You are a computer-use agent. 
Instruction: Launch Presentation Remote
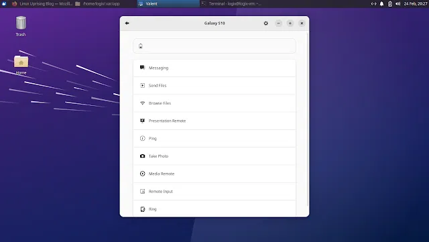click(214, 121)
